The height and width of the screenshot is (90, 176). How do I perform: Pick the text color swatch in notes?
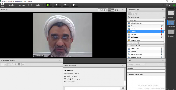click(19, 64)
